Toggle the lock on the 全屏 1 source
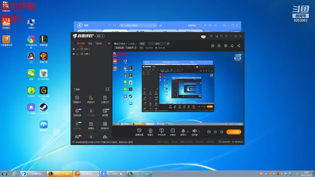This screenshot has width=315, height=177. [78, 54]
